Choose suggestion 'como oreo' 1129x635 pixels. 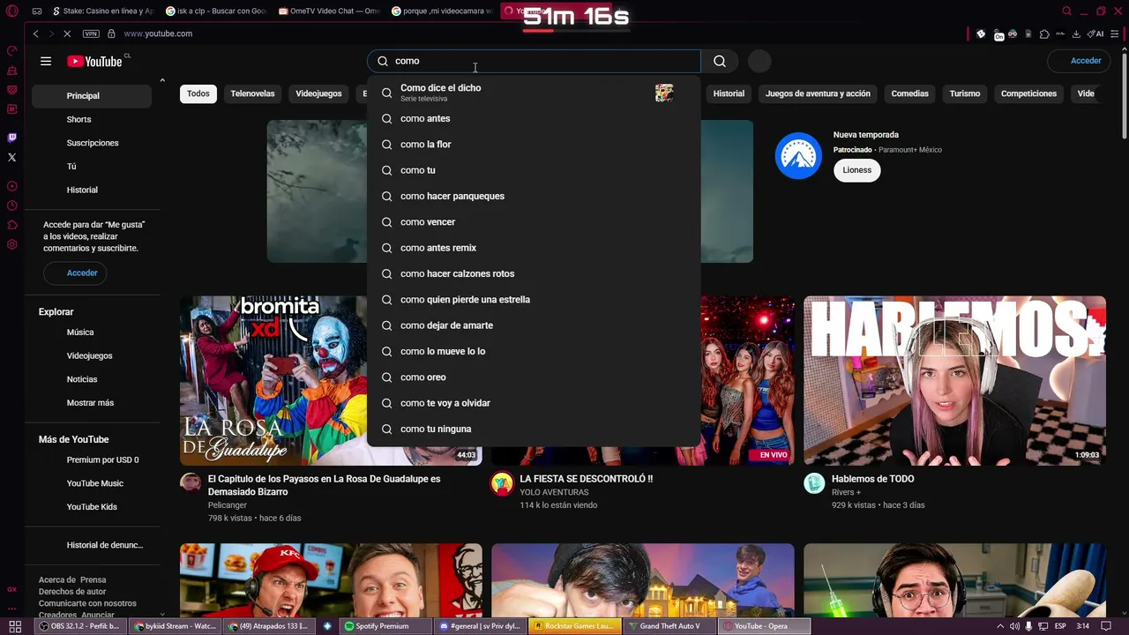(x=534, y=377)
